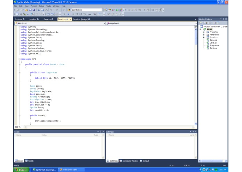Click the View Code icon in Solution Explorer
Image resolution: width=242 pixels, height=172 pixels.
(214, 23)
